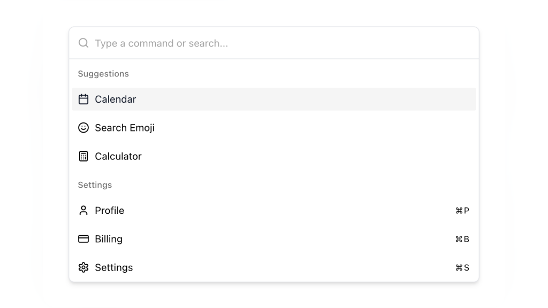The image size is (548, 308).
Task: Open the Profile menu item
Action: point(110,211)
